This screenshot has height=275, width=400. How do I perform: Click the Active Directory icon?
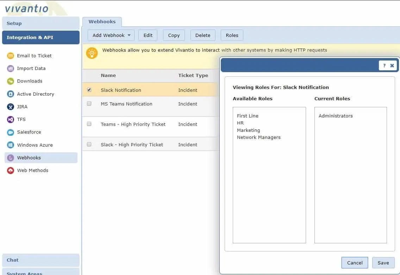click(x=11, y=94)
